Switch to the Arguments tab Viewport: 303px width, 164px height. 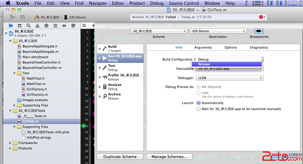(x=203, y=47)
